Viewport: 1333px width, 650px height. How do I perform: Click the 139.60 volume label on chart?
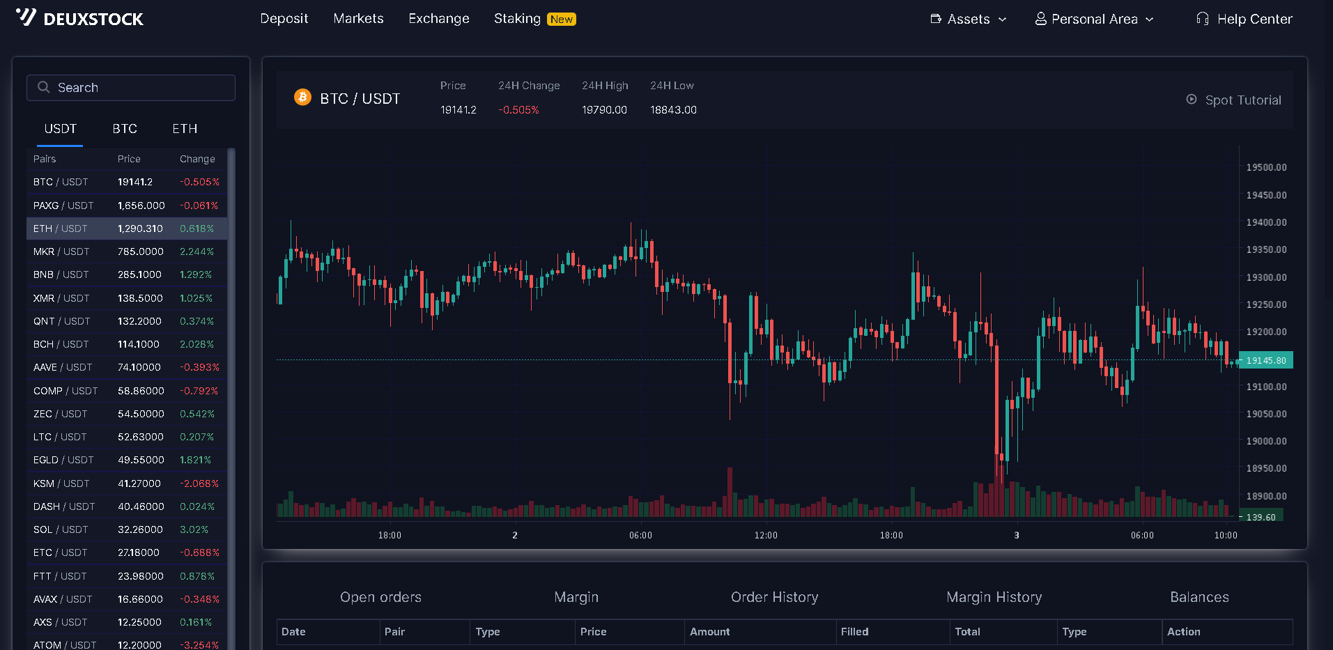click(x=1261, y=517)
